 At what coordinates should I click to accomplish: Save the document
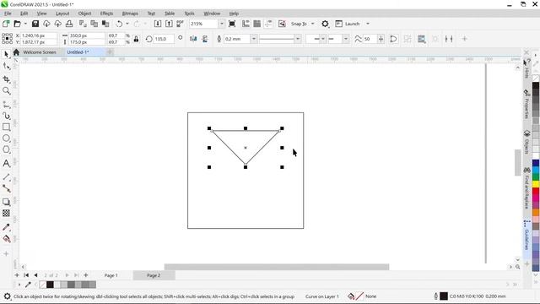[x=35, y=24]
